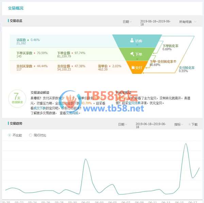Open the 成交下跌 link

tap(39, 108)
